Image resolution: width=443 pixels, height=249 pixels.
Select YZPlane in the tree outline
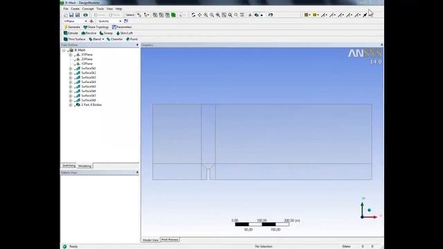click(87, 64)
